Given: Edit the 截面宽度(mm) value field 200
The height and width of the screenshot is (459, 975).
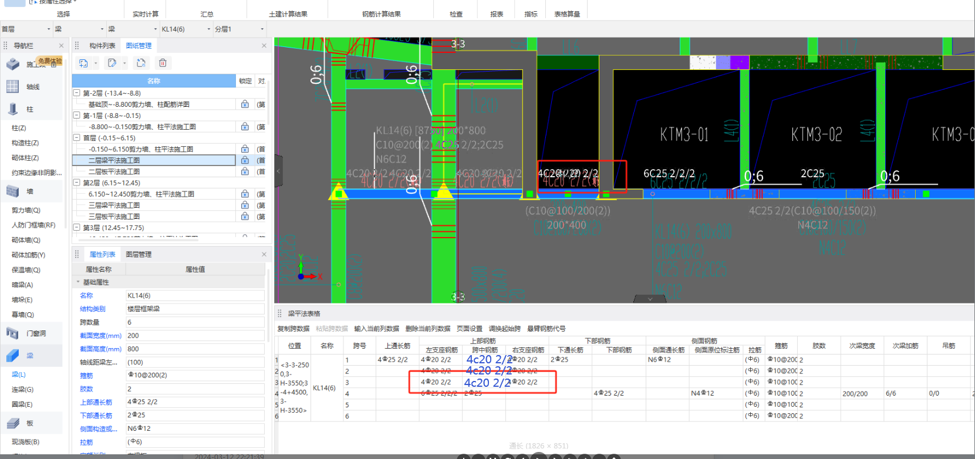Looking at the screenshot, I should (195, 336).
